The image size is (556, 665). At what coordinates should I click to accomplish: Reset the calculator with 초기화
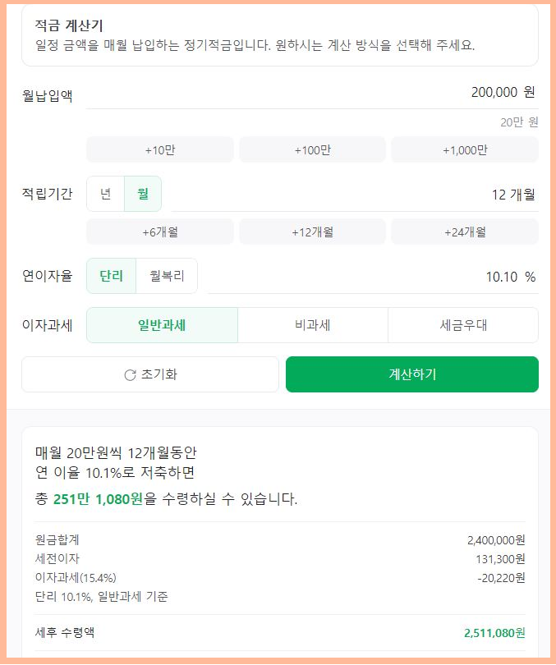pos(150,374)
